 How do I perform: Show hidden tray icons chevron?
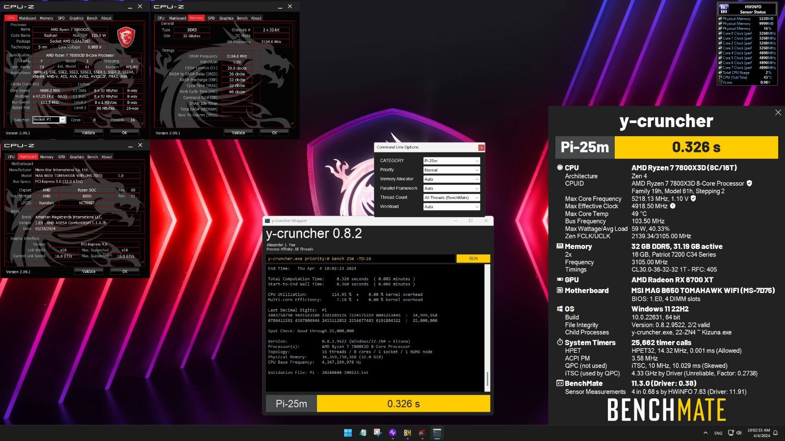[706, 433]
